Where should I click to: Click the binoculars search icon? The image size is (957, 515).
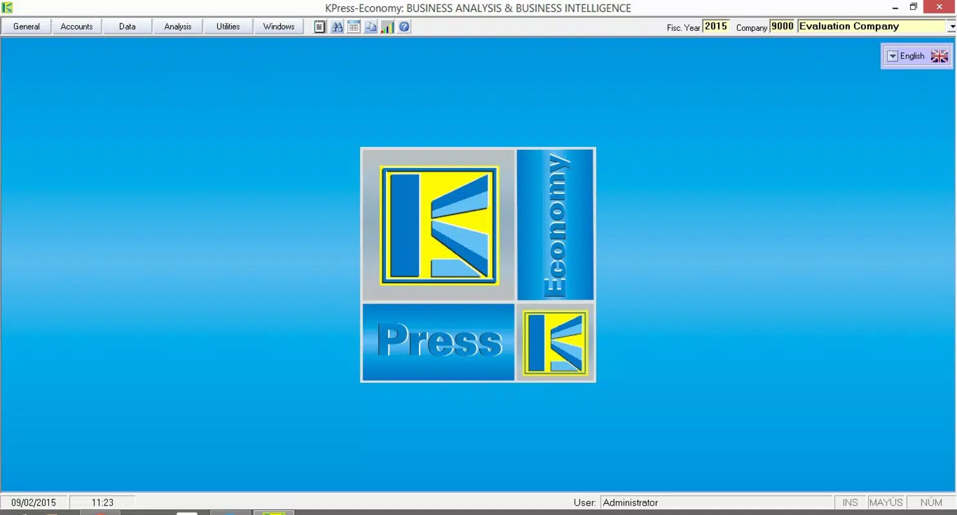click(336, 27)
